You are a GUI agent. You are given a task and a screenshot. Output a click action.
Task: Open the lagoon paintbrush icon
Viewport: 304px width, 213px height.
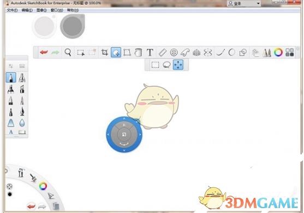pos(33,178)
